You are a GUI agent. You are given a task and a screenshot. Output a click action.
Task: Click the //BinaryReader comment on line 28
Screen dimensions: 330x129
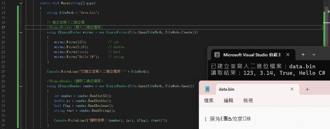75,81
